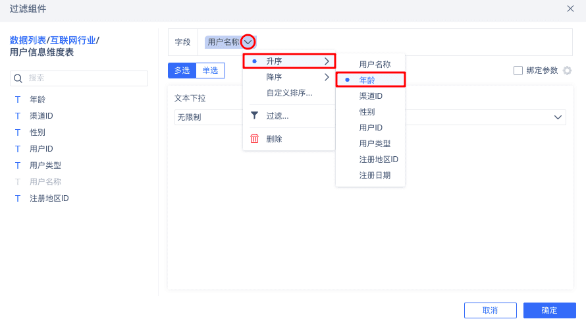Focus the 搜索 field input

click(x=86, y=78)
